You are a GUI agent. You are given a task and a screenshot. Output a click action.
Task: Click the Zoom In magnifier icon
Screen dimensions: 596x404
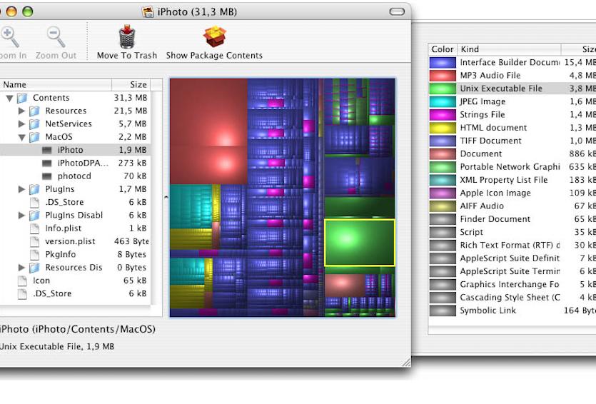(9, 36)
